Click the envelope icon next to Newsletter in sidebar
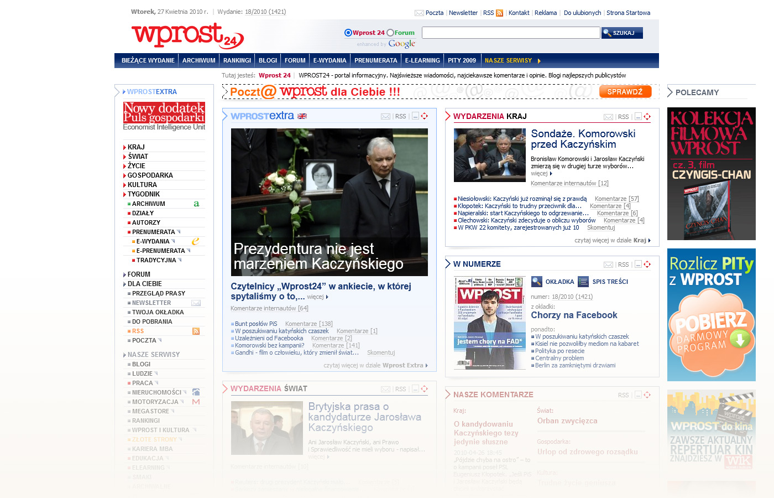 [x=196, y=303]
